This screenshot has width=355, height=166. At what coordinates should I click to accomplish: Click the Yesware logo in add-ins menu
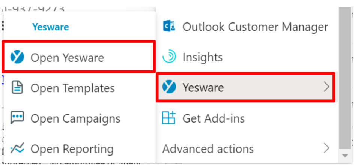169,87
